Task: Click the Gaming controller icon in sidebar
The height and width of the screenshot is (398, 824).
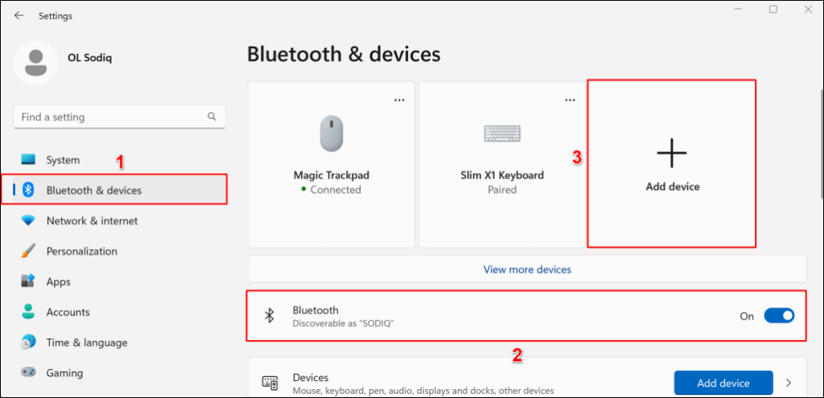Action: 29,373
